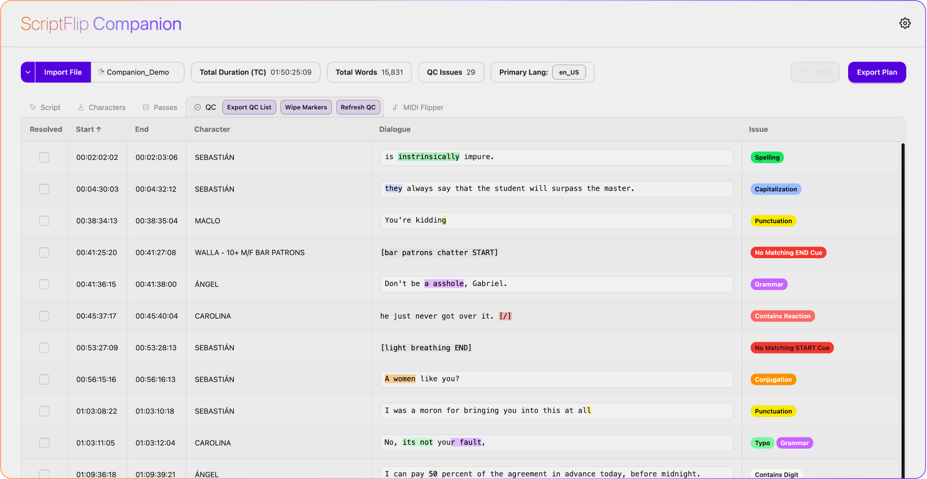Mark the instrinsically spelling issue resolved
Viewport: 927px width, 479px height.
coord(44,158)
